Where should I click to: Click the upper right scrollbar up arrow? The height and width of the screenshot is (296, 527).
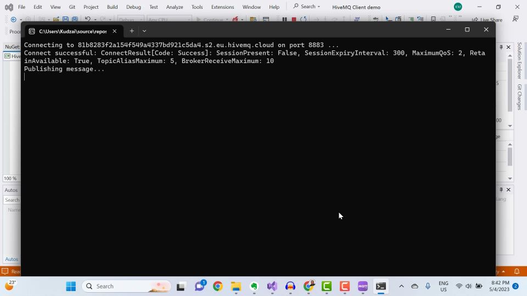click(x=510, y=56)
